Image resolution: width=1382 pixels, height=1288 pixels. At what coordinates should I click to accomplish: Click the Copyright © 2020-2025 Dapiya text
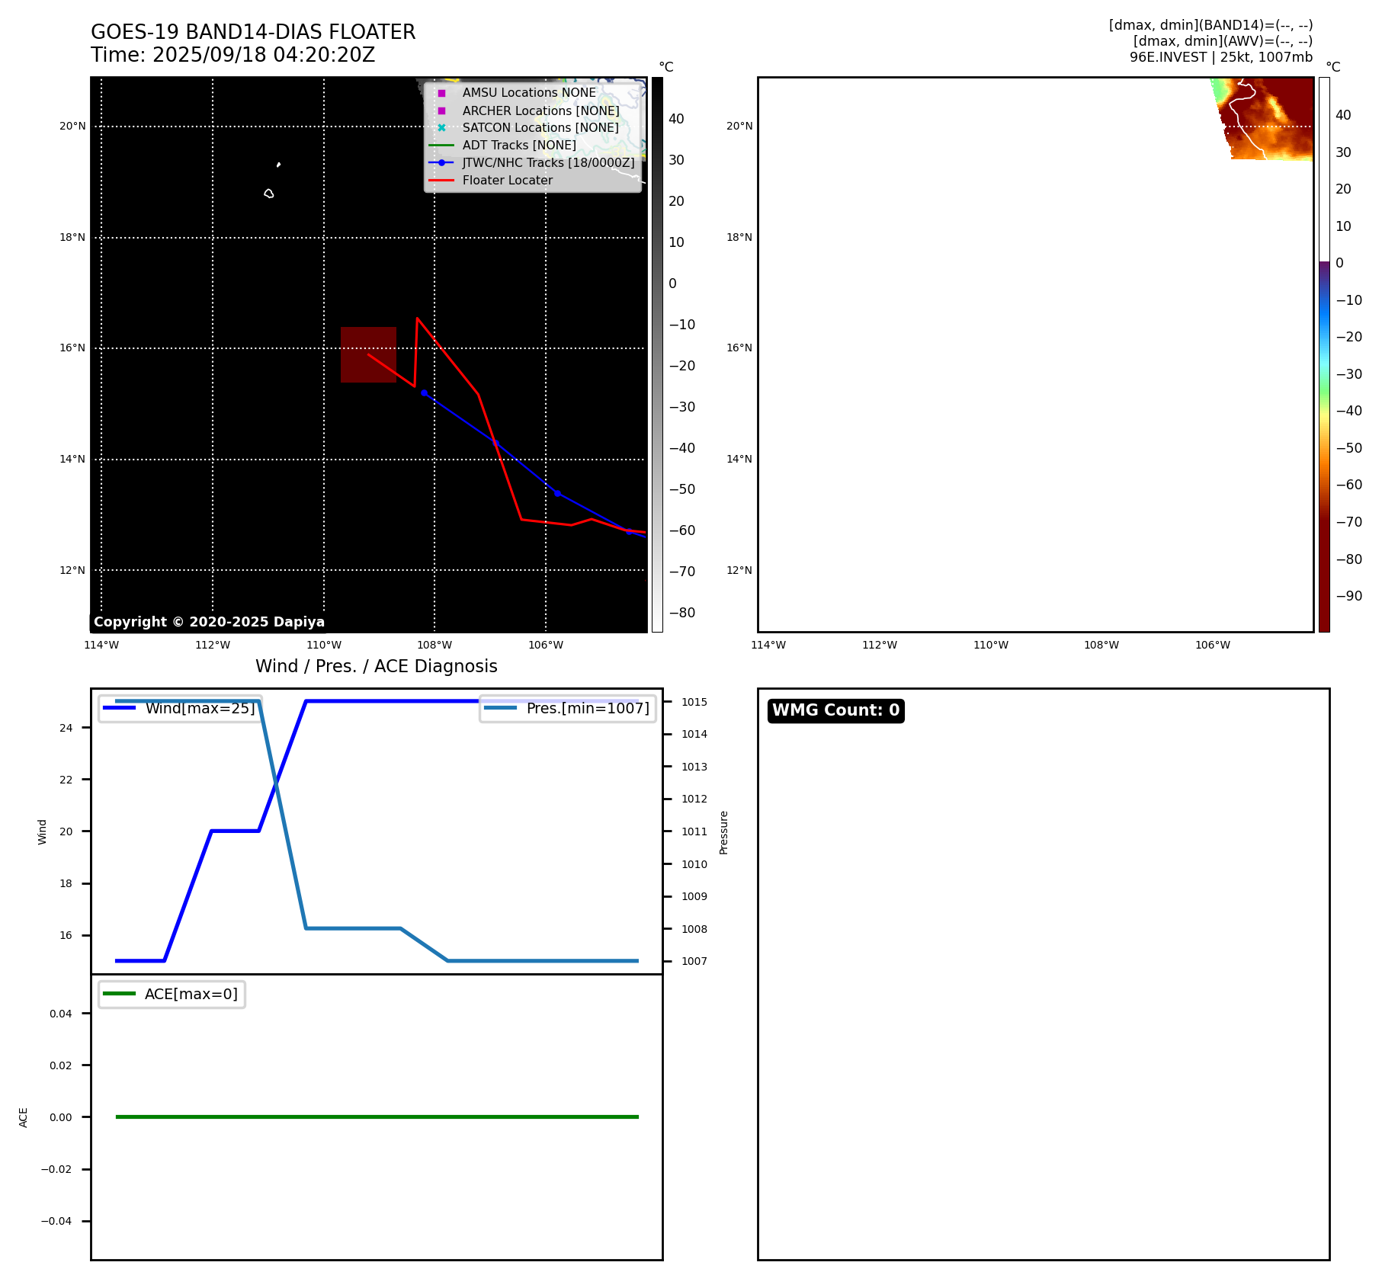click(209, 622)
